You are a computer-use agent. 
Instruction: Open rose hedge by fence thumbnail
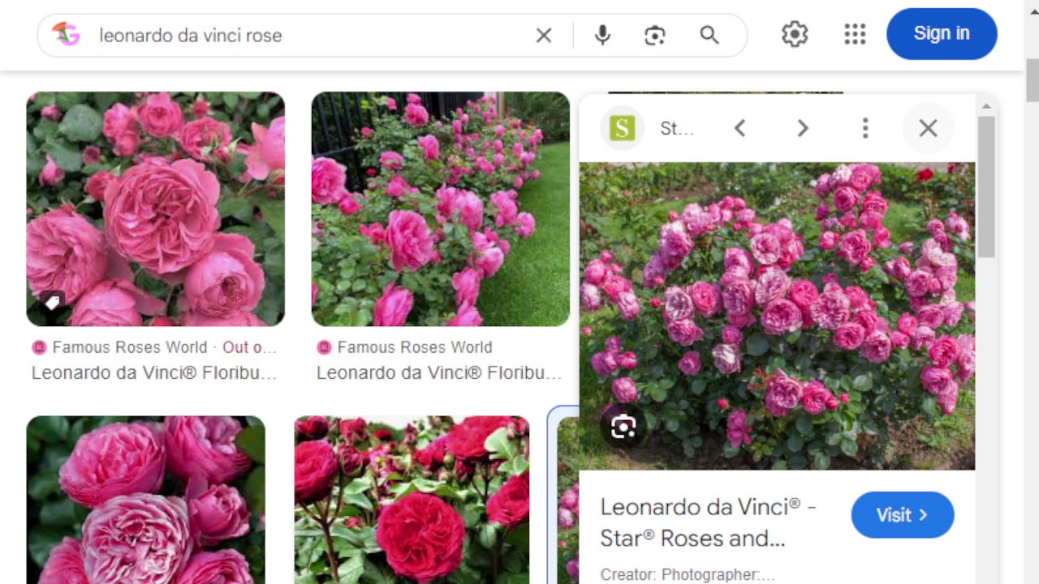coord(441,209)
